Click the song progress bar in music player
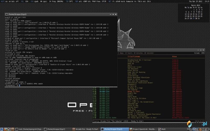 coord(149,119)
